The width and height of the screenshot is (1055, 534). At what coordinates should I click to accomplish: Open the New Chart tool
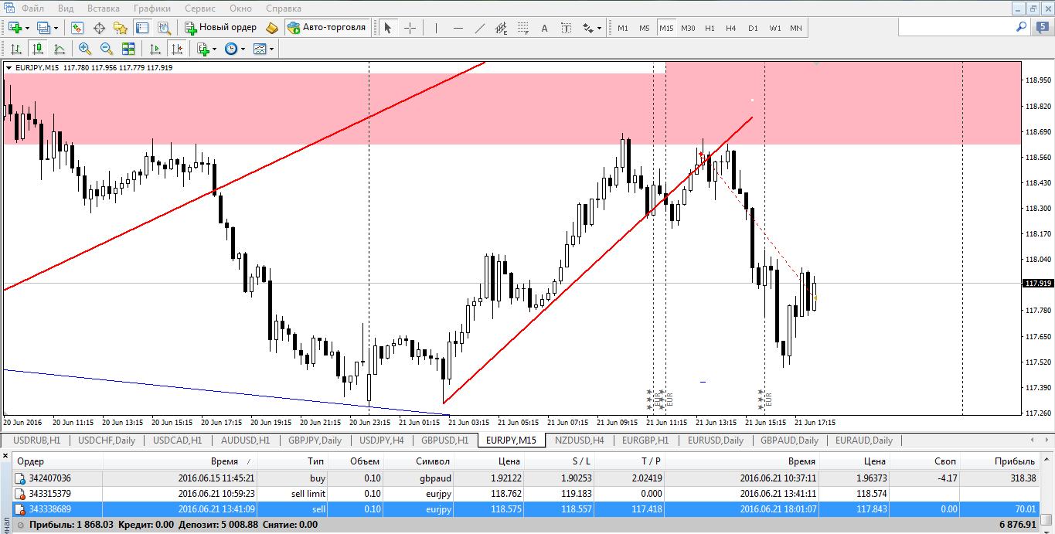pos(15,28)
